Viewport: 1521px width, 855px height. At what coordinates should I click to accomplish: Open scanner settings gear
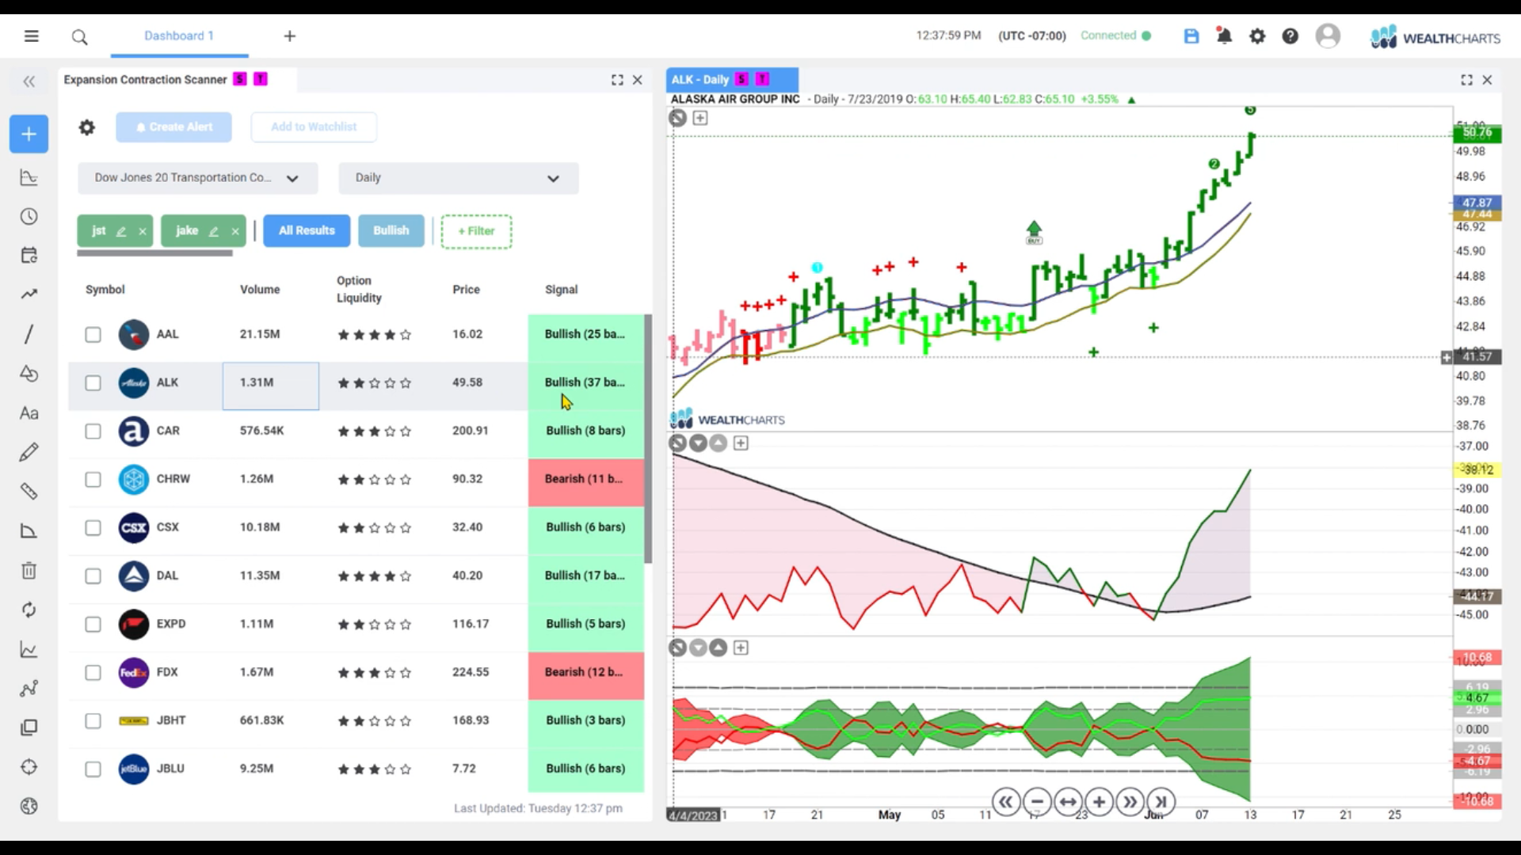[87, 127]
